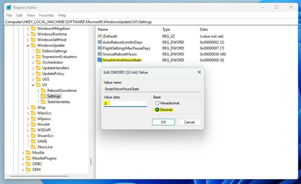Select the Decimal base radio button
Image resolution: width=301 pixels, height=184 pixels.
[157, 110]
